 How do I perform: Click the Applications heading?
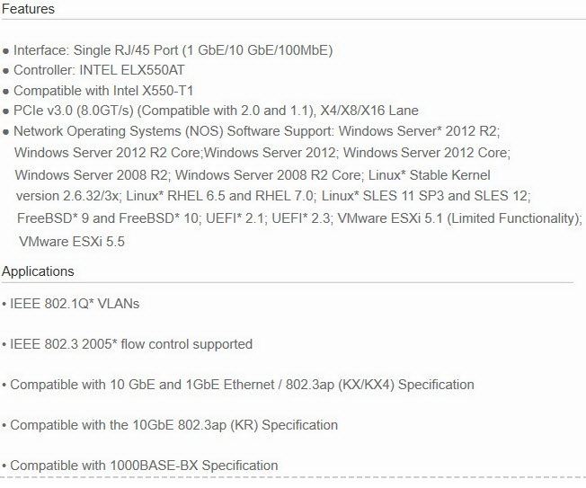38,271
